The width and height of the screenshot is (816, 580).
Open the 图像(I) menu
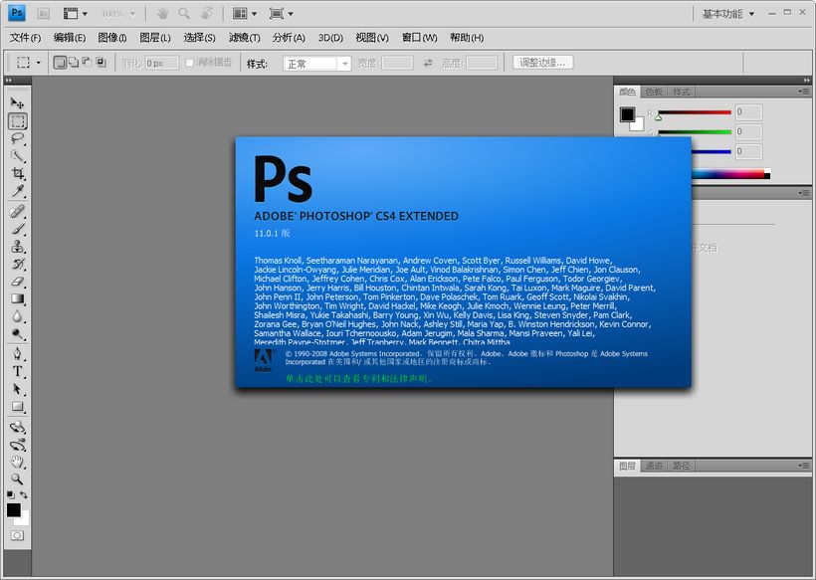[x=112, y=38]
